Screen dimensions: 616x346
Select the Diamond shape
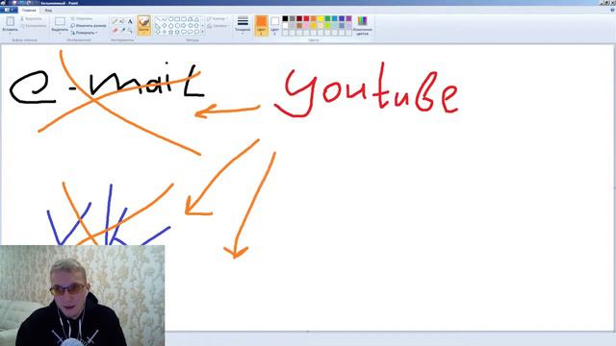point(165,26)
